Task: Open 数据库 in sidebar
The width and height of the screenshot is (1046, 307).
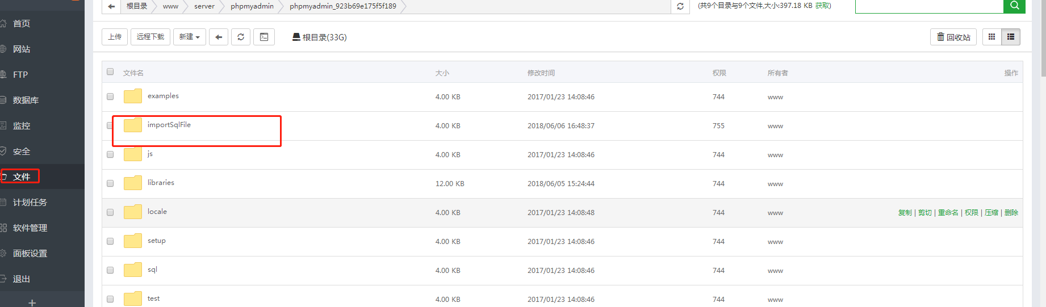Action: 26,100
